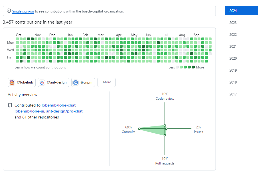Click the darkest green legend square
This screenshot has width=264, height=175.
point(193,67)
